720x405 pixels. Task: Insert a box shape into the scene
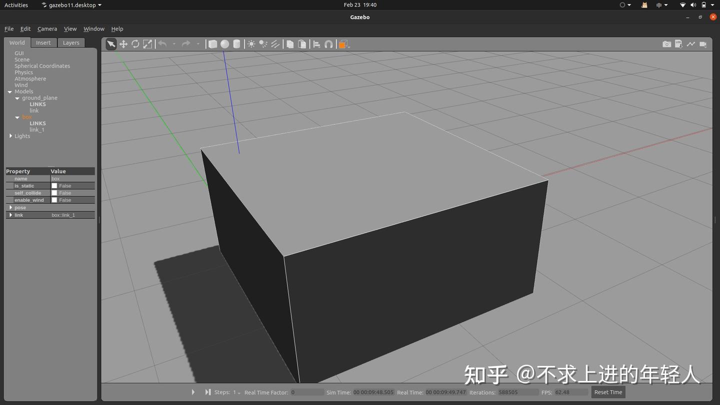pos(212,44)
